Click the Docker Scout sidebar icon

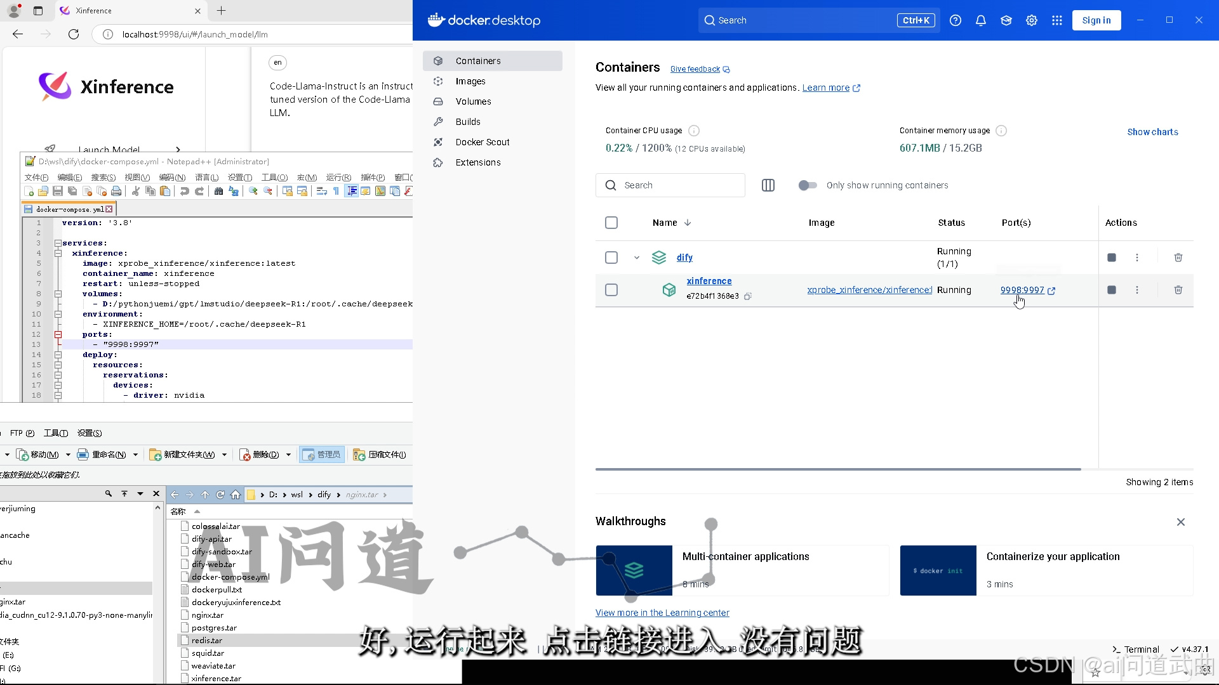tap(438, 142)
